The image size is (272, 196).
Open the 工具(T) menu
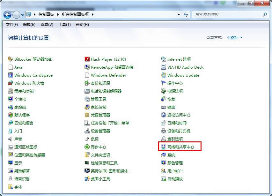pos(64,25)
